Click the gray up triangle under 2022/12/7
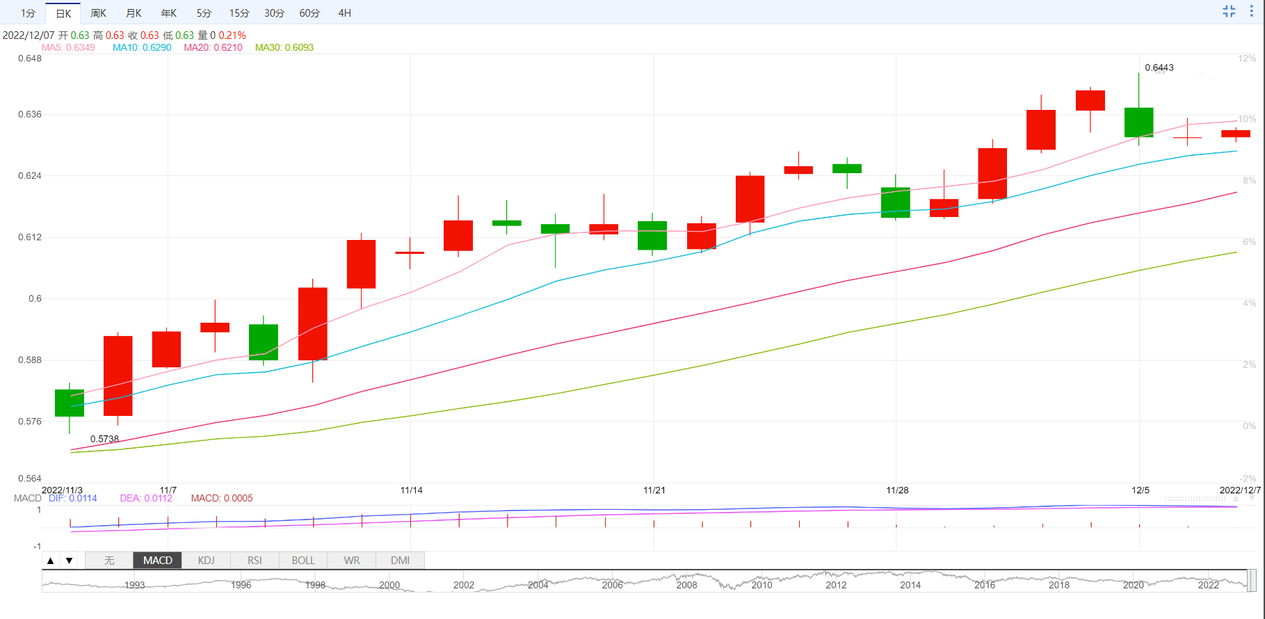Image resolution: width=1265 pixels, height=619 pixels. tap(1236, 499)
